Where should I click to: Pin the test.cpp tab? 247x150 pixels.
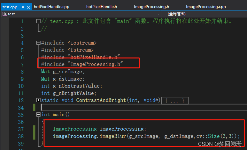point(22,7)
